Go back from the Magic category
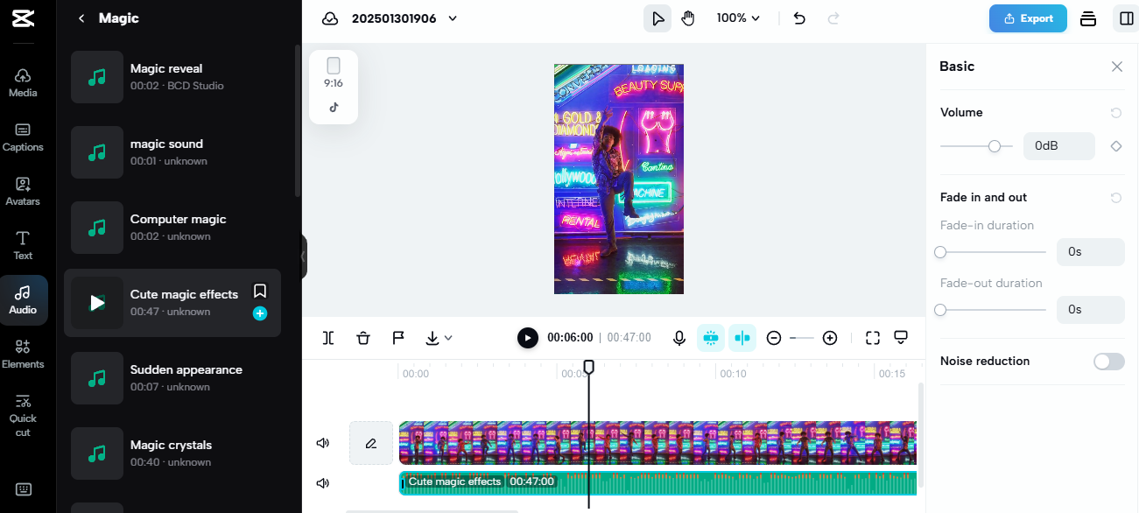This screenshot has width=1139, height=513. click(81, 18)
